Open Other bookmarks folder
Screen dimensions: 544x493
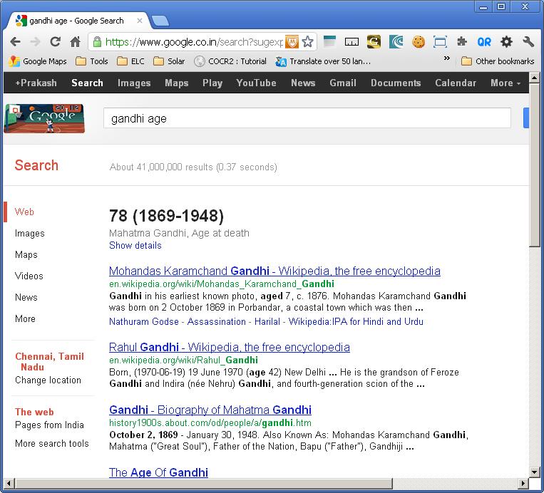(x=498, y=61)
